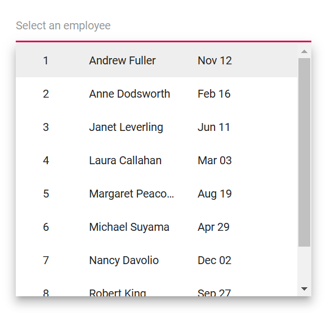Pick Janet Leverling from the list
326x329 pixels.
pos(157,127)
